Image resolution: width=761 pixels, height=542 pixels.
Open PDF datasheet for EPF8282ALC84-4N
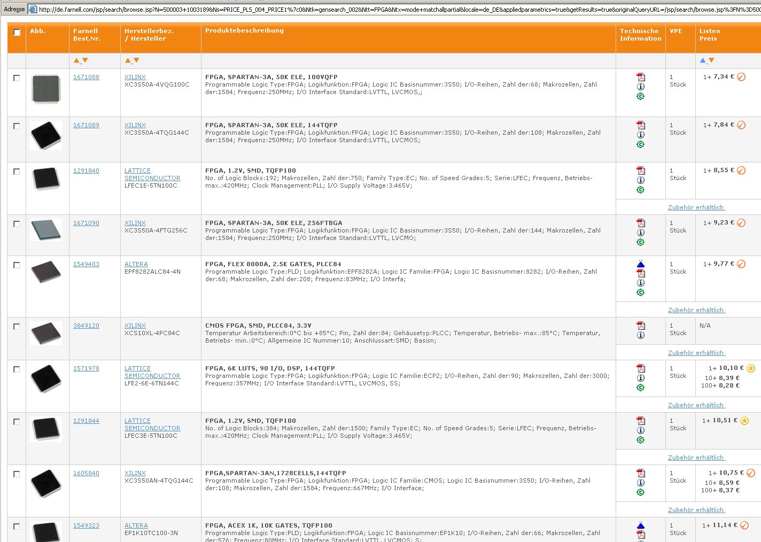[641, 273]
